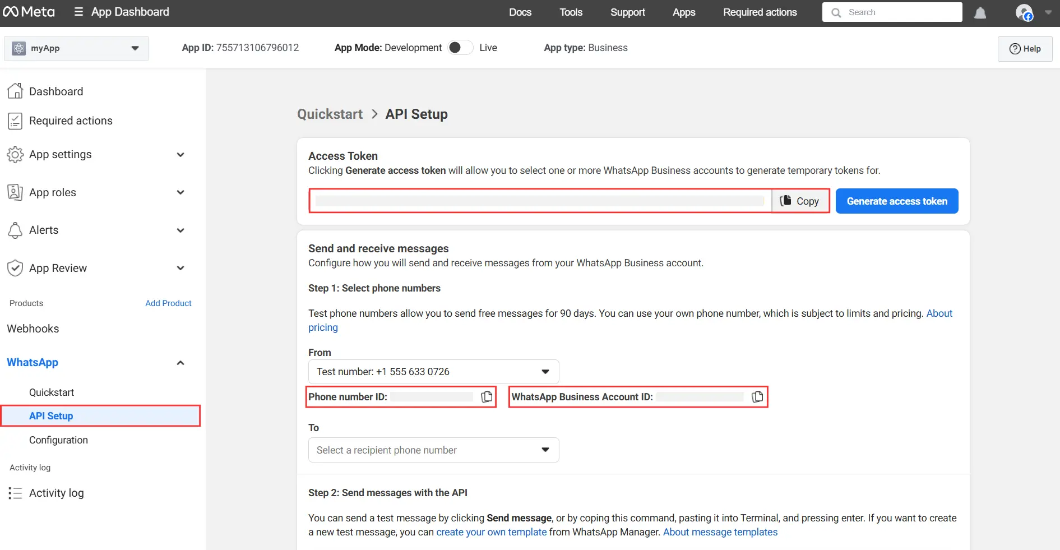Click the Add Product link

pyautogui.click(x=168, y=303)
